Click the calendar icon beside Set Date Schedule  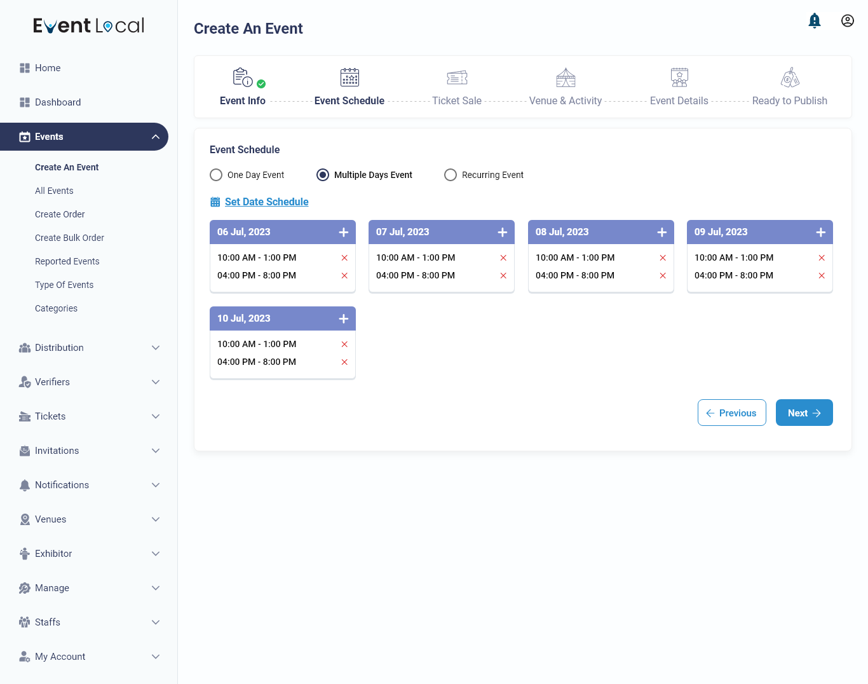(x=214, y=202)
